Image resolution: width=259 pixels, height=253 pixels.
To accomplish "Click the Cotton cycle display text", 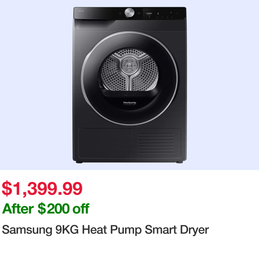I will tap(149, 14).
